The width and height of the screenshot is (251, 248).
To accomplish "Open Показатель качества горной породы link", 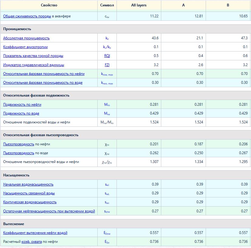I will coord(33,56).
